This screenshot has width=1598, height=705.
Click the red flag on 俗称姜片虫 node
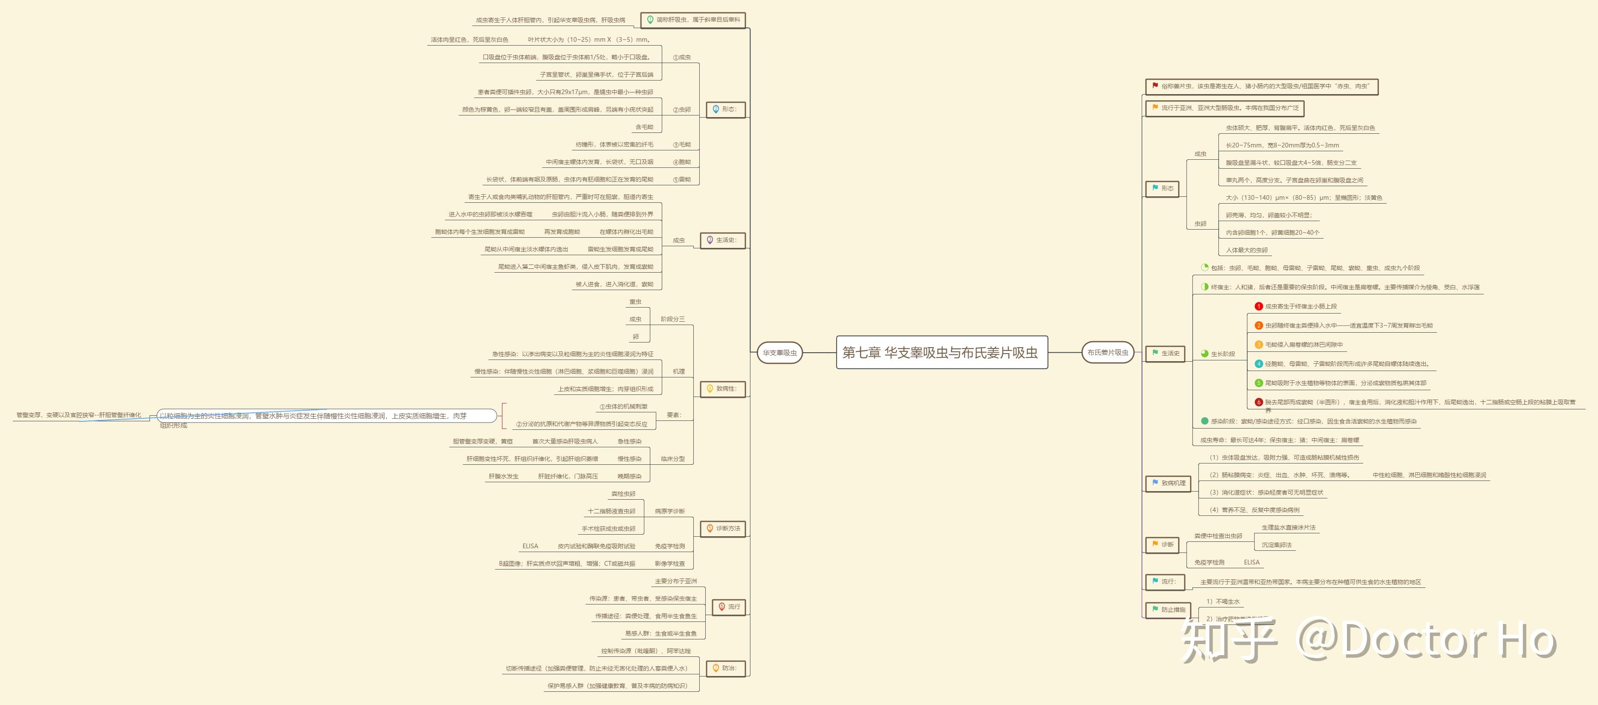pos(1155,86)
